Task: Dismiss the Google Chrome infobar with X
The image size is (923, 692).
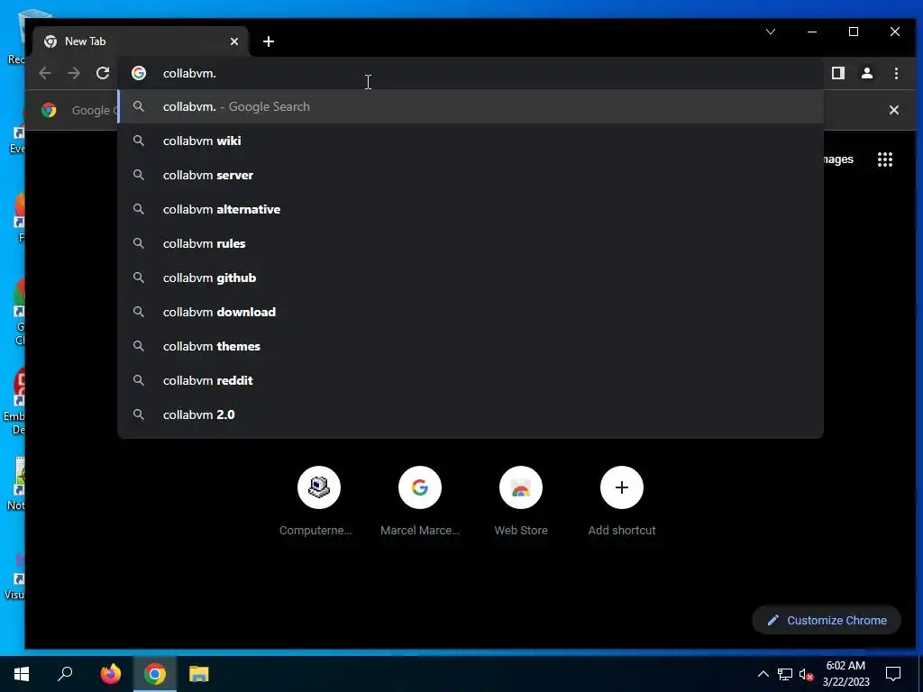Action: click(893, 110)
